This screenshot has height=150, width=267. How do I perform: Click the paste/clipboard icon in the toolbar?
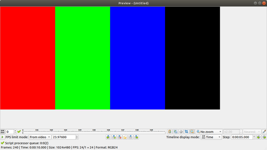tap(170, 132)
